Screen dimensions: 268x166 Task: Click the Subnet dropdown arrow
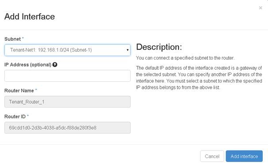pos(127,50)
